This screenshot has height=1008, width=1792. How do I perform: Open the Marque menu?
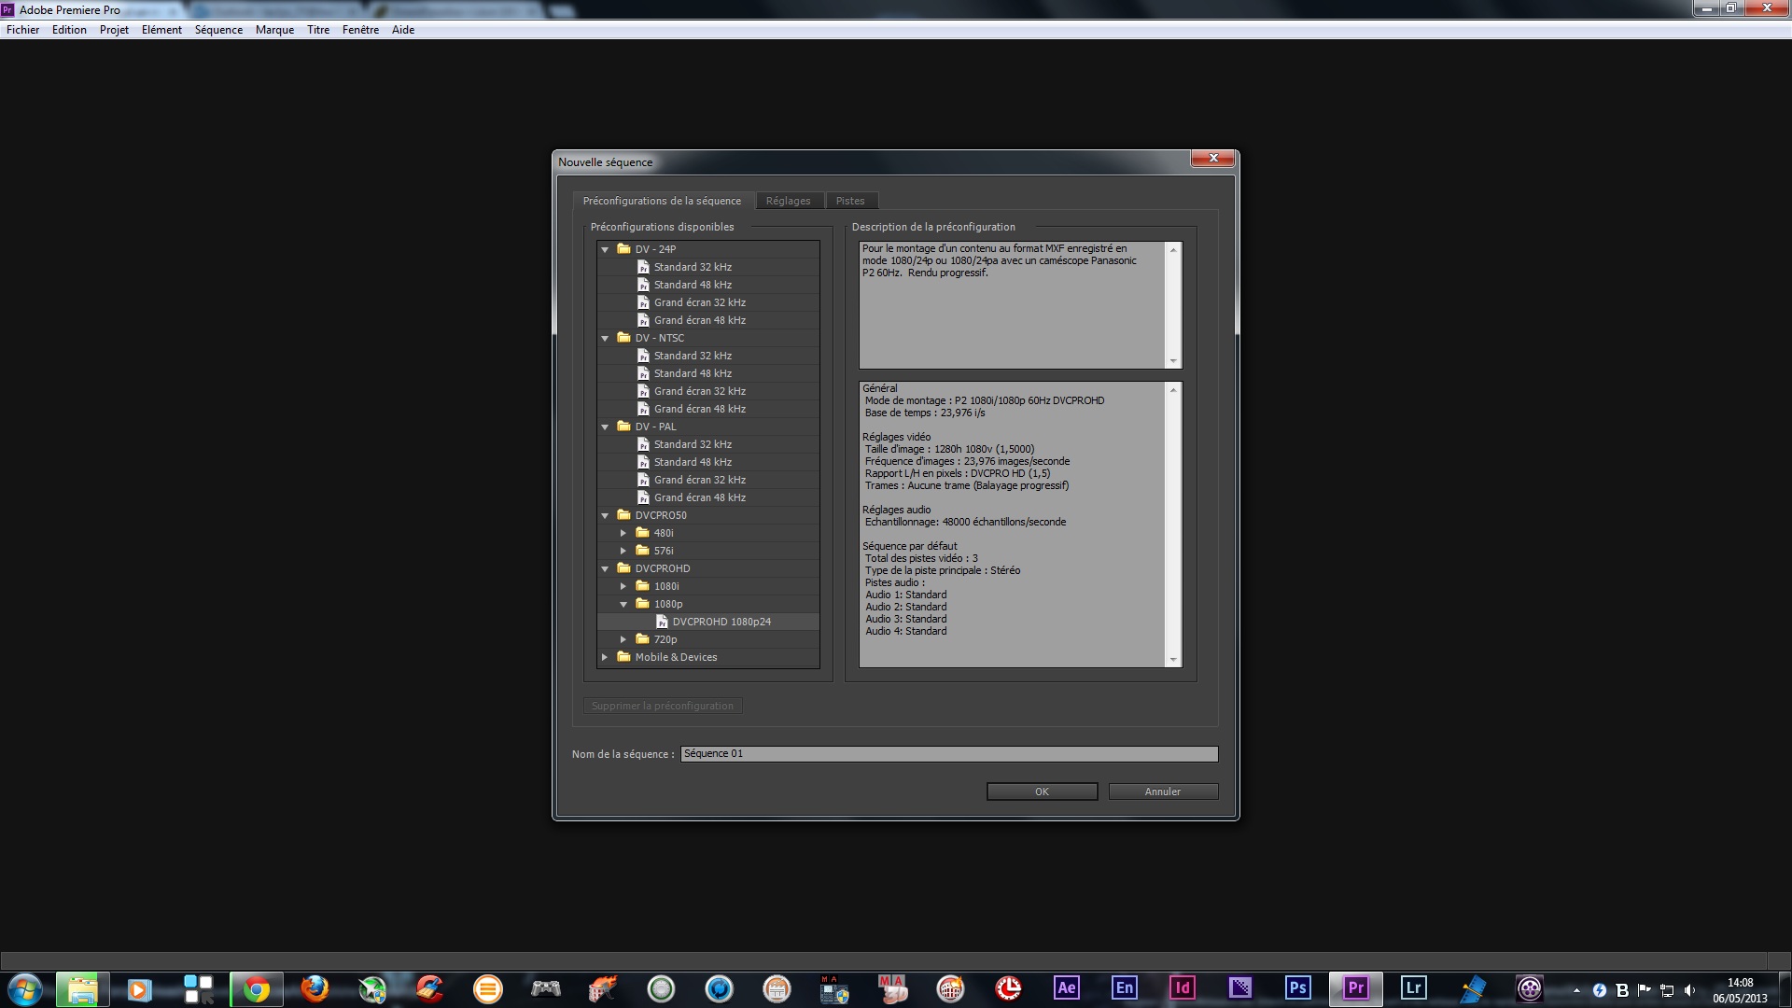click(x=274, y=30)
